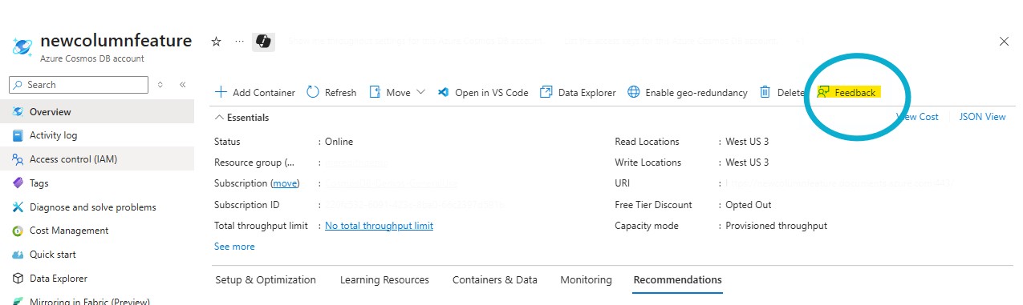Click the highlighted Feedback button

click(x=847, y=93)
